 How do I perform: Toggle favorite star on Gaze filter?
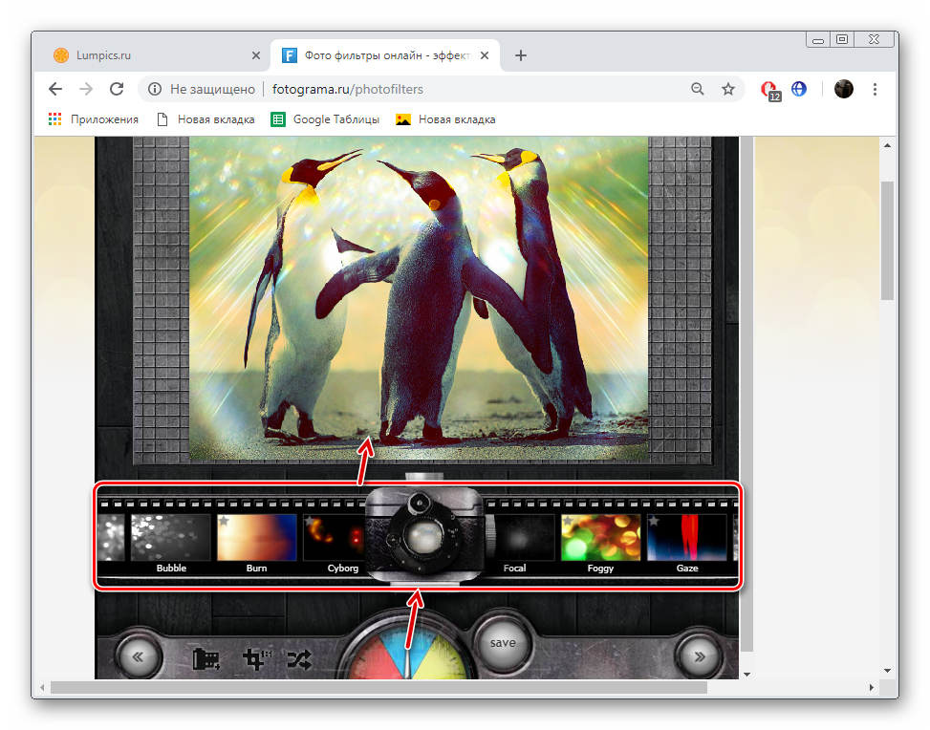[x=654, y=522]
